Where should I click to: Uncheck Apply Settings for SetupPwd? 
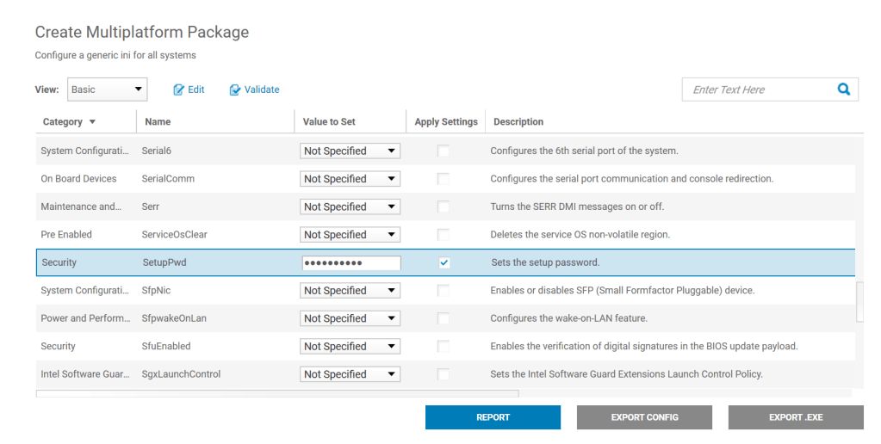[x=444, y=262]
